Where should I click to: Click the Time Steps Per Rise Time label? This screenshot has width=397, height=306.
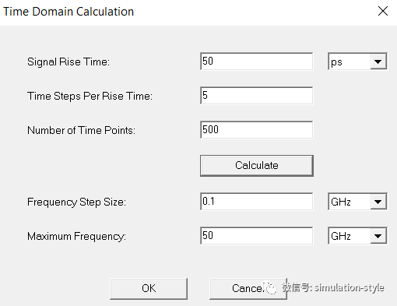point(90,96)
